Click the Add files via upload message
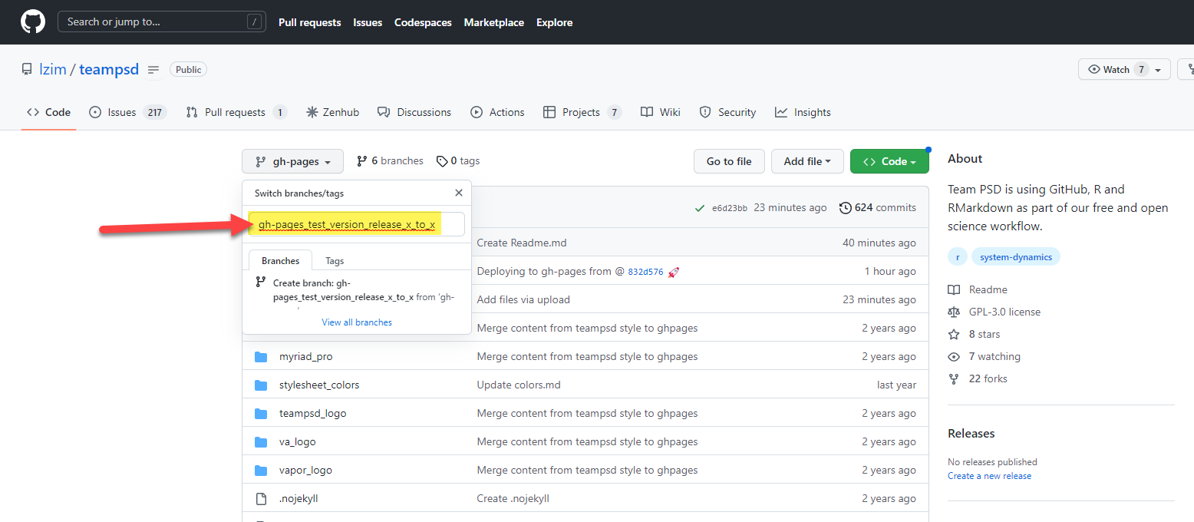 pos(523,299)
